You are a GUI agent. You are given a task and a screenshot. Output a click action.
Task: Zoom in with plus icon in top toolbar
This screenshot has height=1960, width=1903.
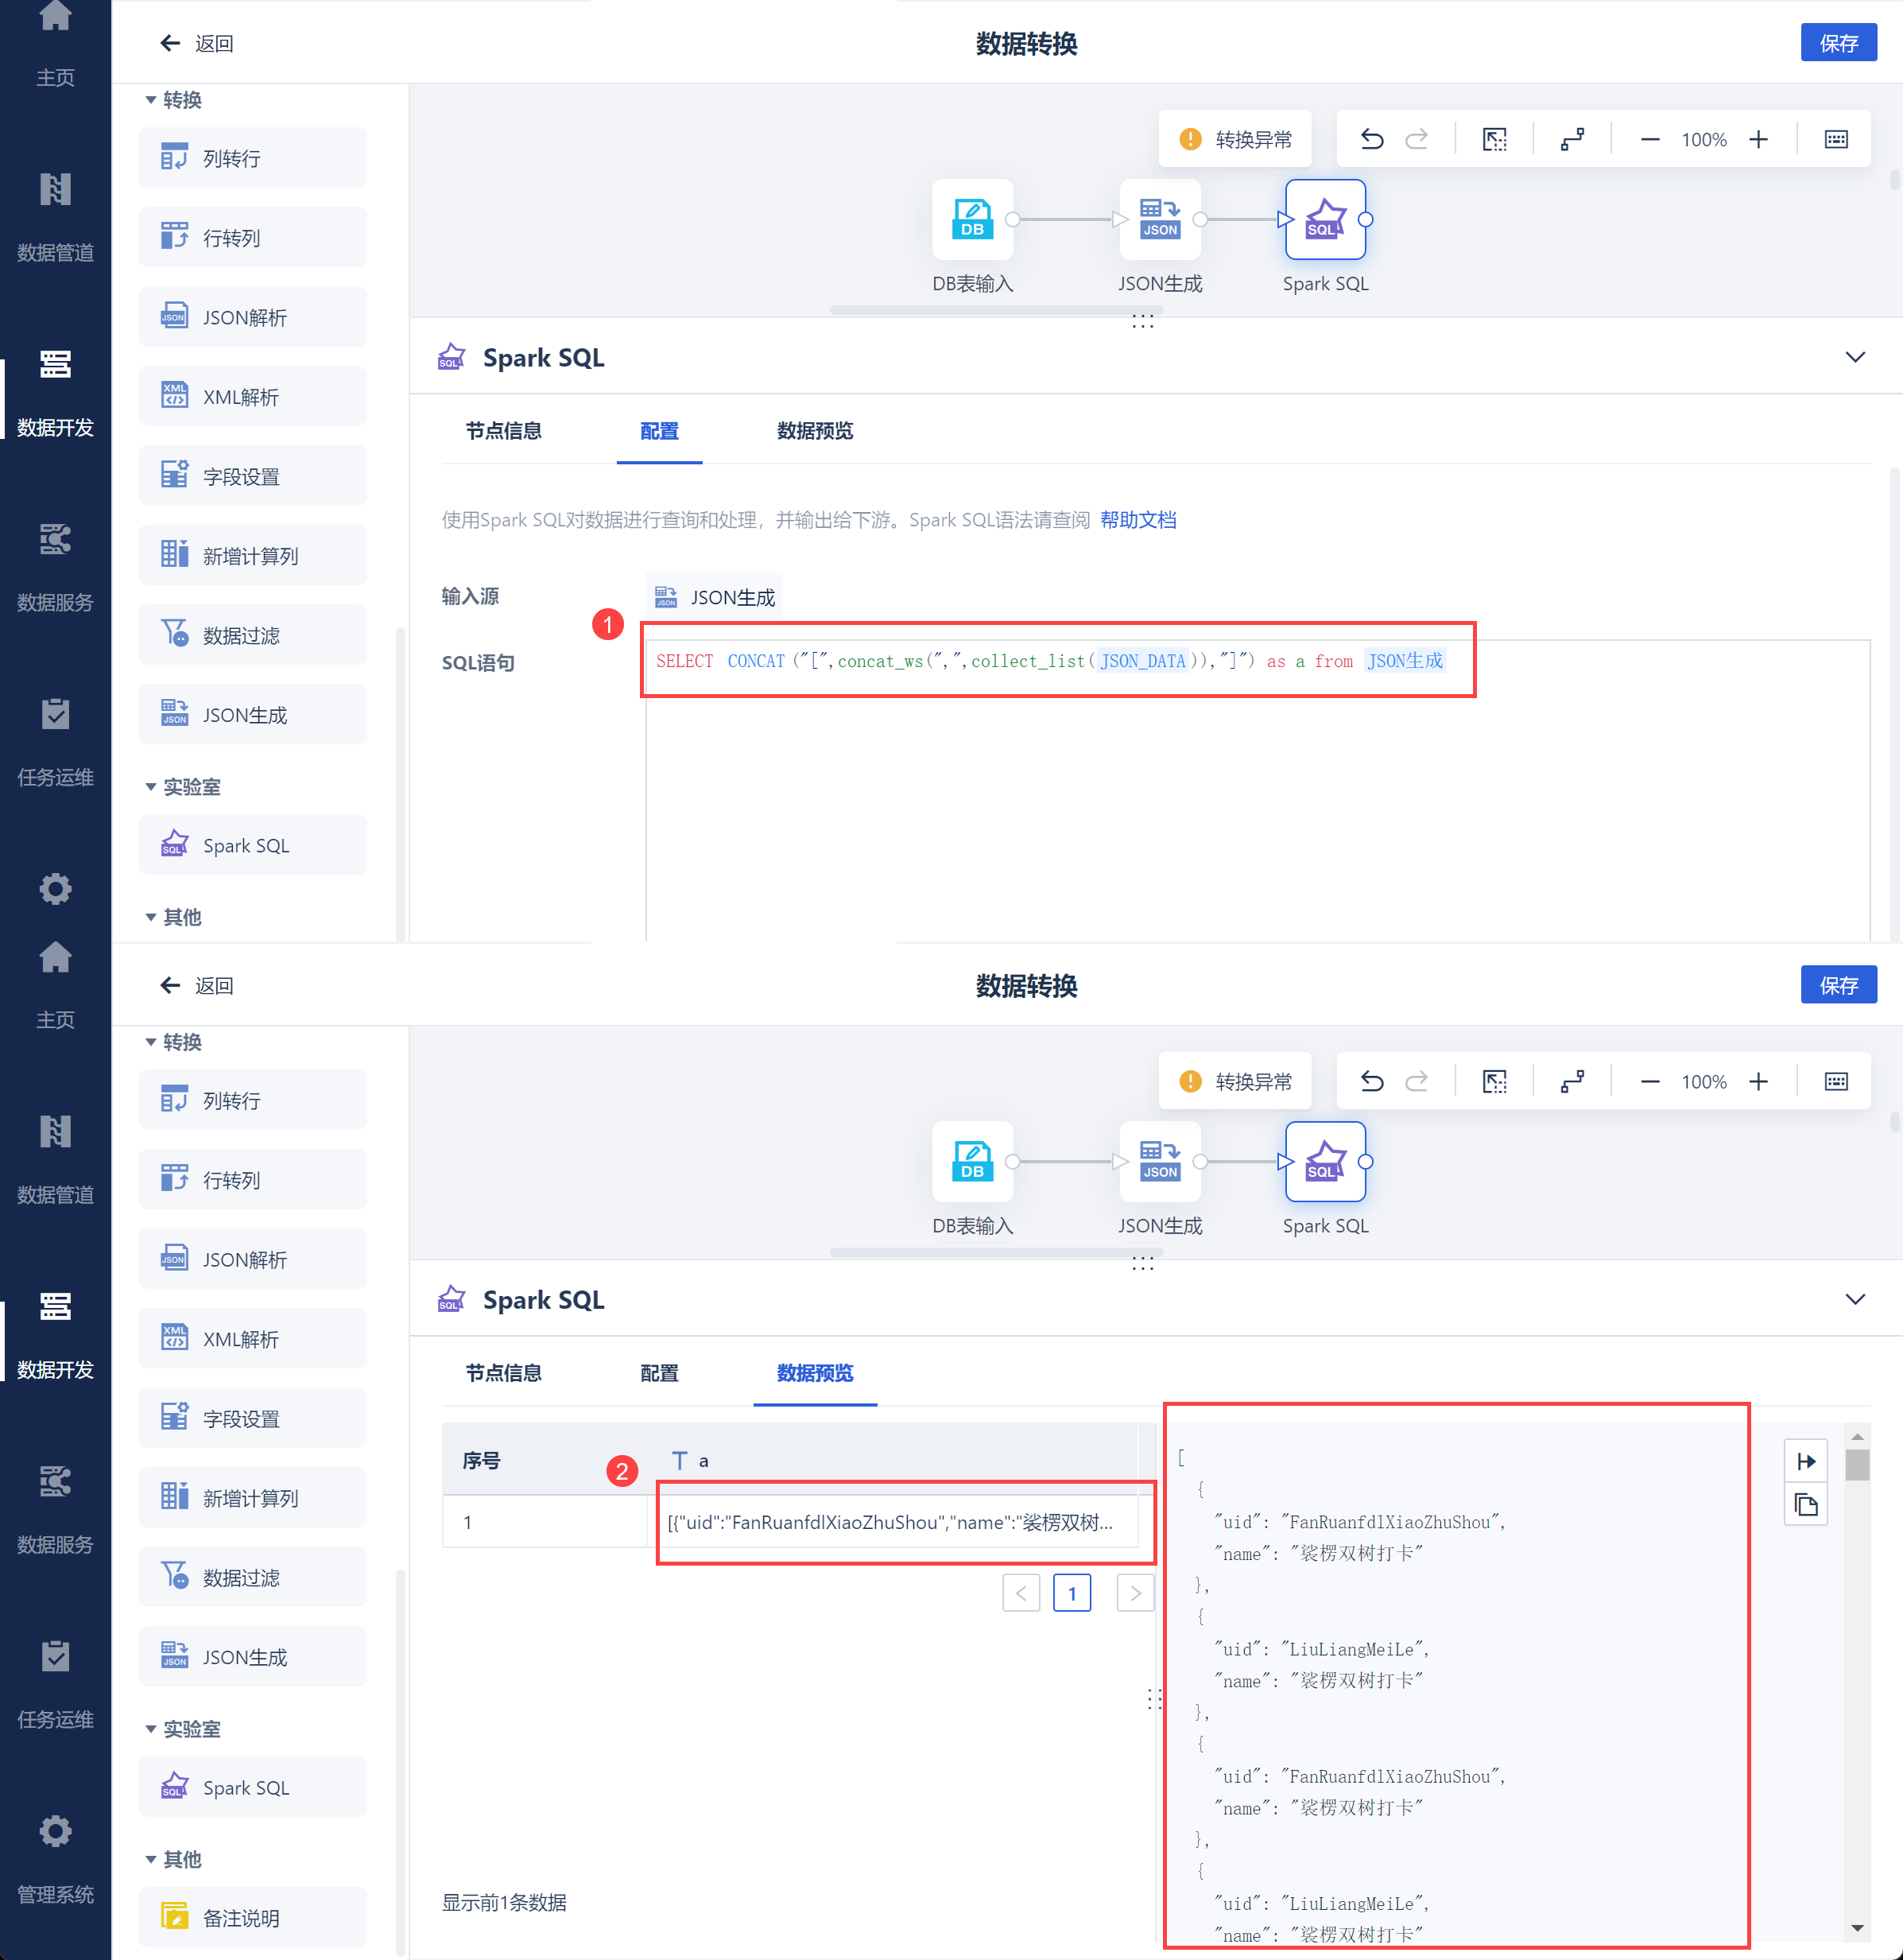pos(1758,139)
